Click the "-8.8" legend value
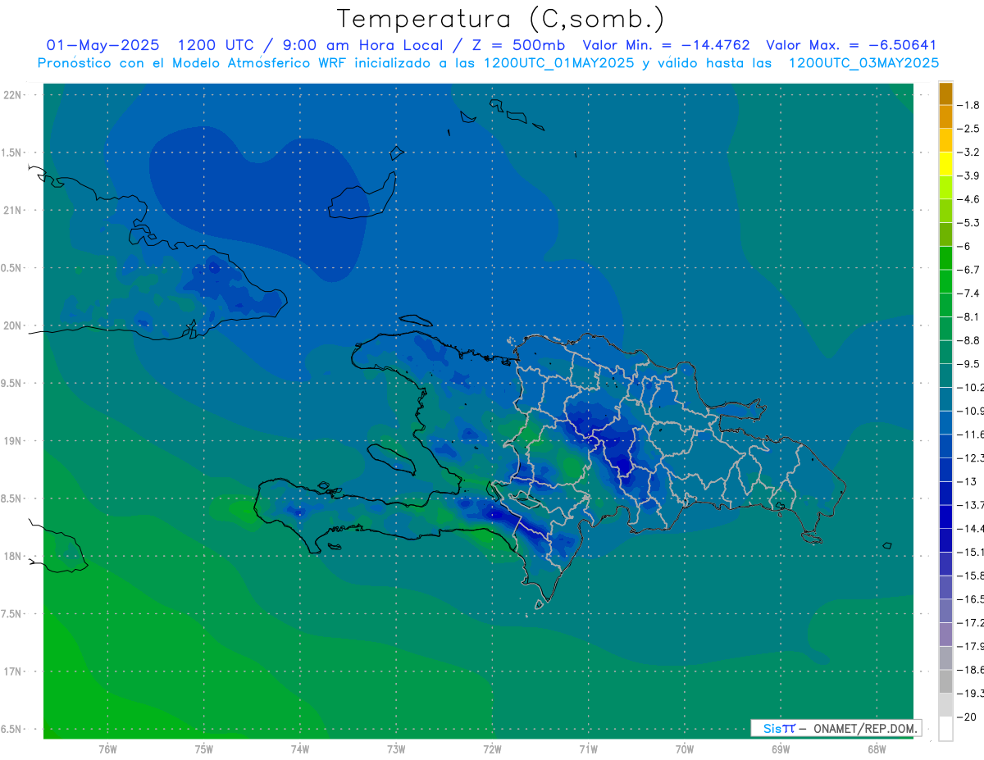The image size is (984, 760). point(968,340)
